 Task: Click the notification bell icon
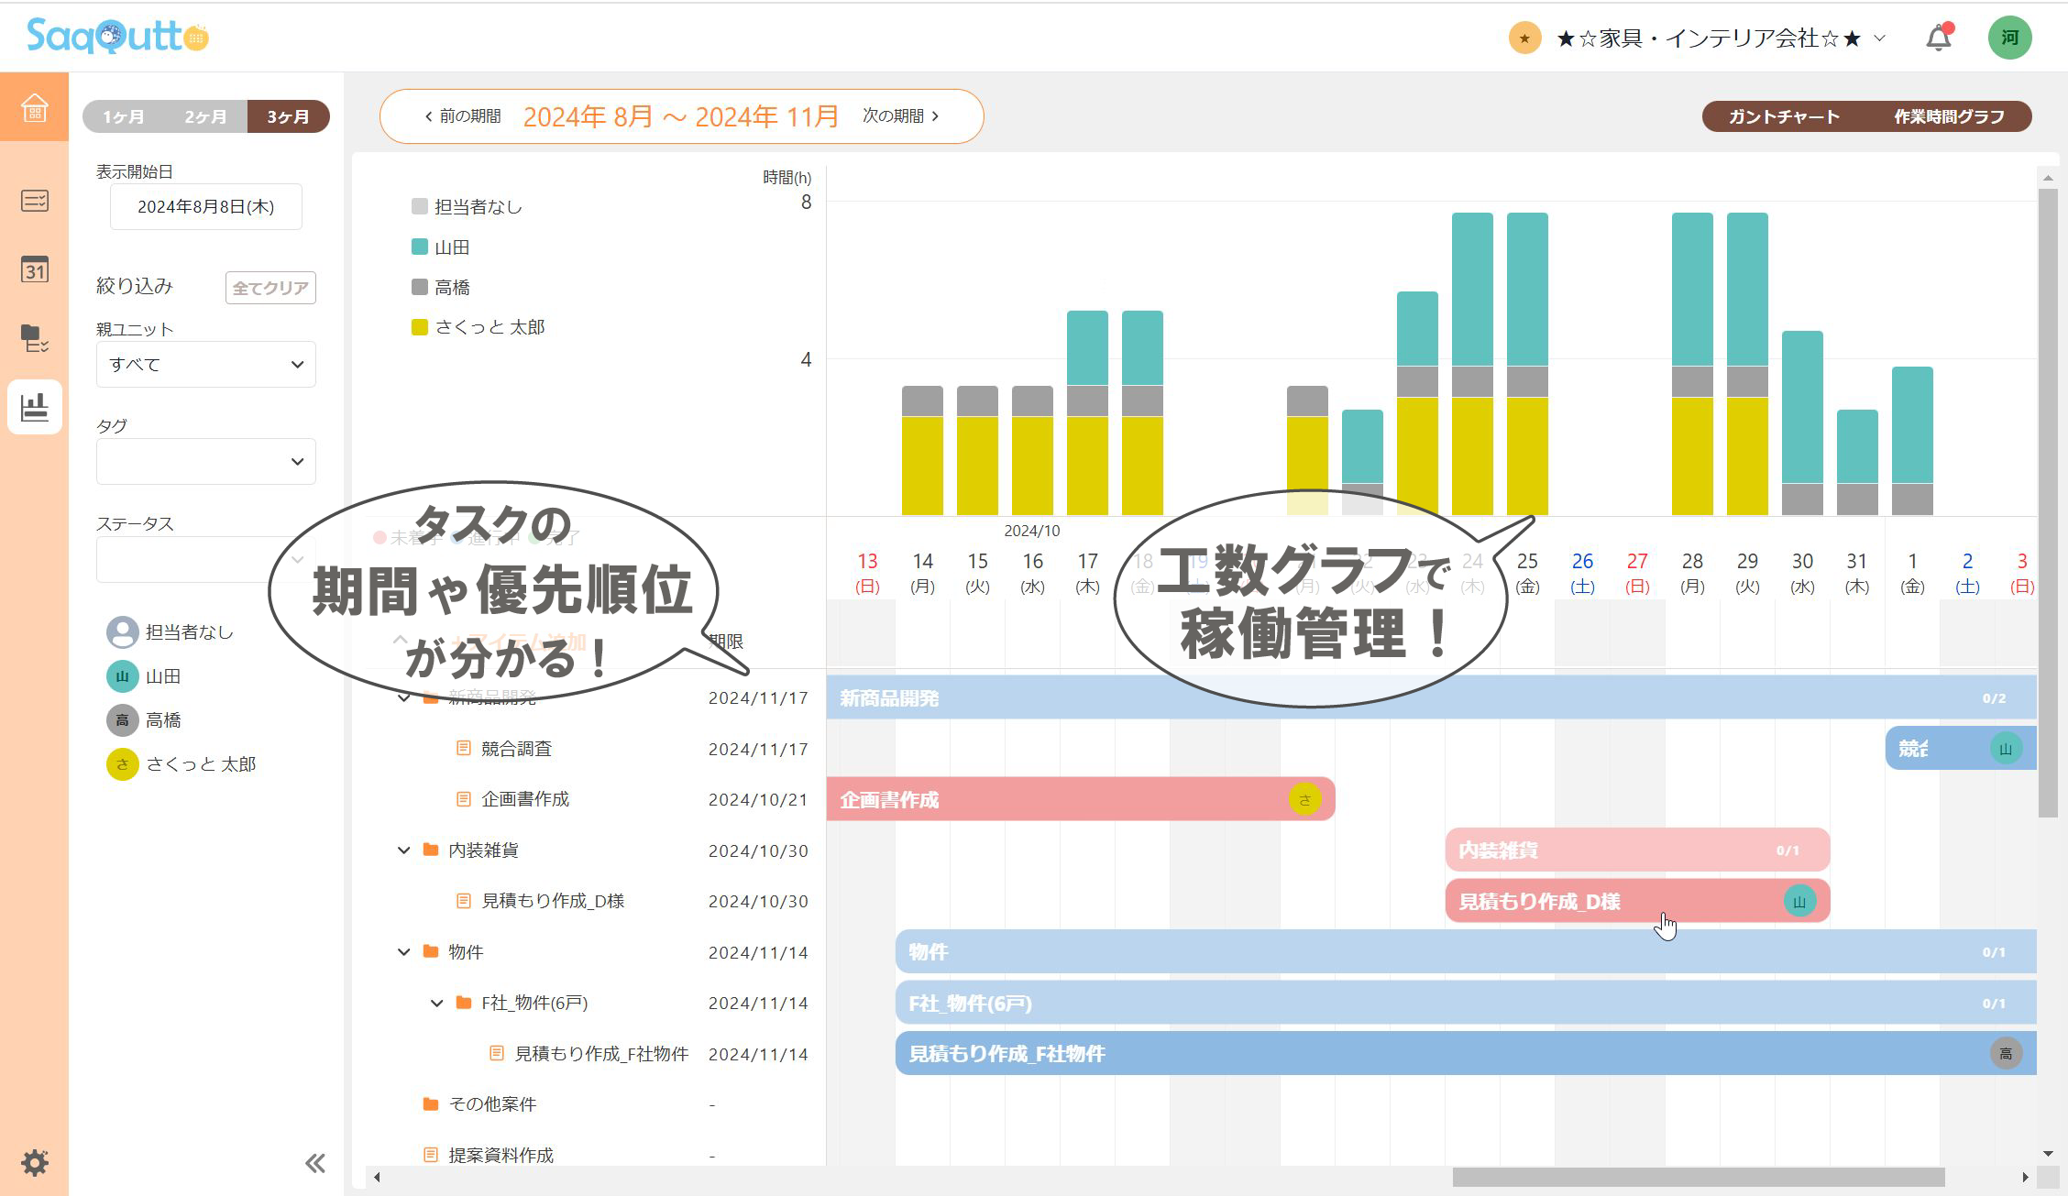1938,38
